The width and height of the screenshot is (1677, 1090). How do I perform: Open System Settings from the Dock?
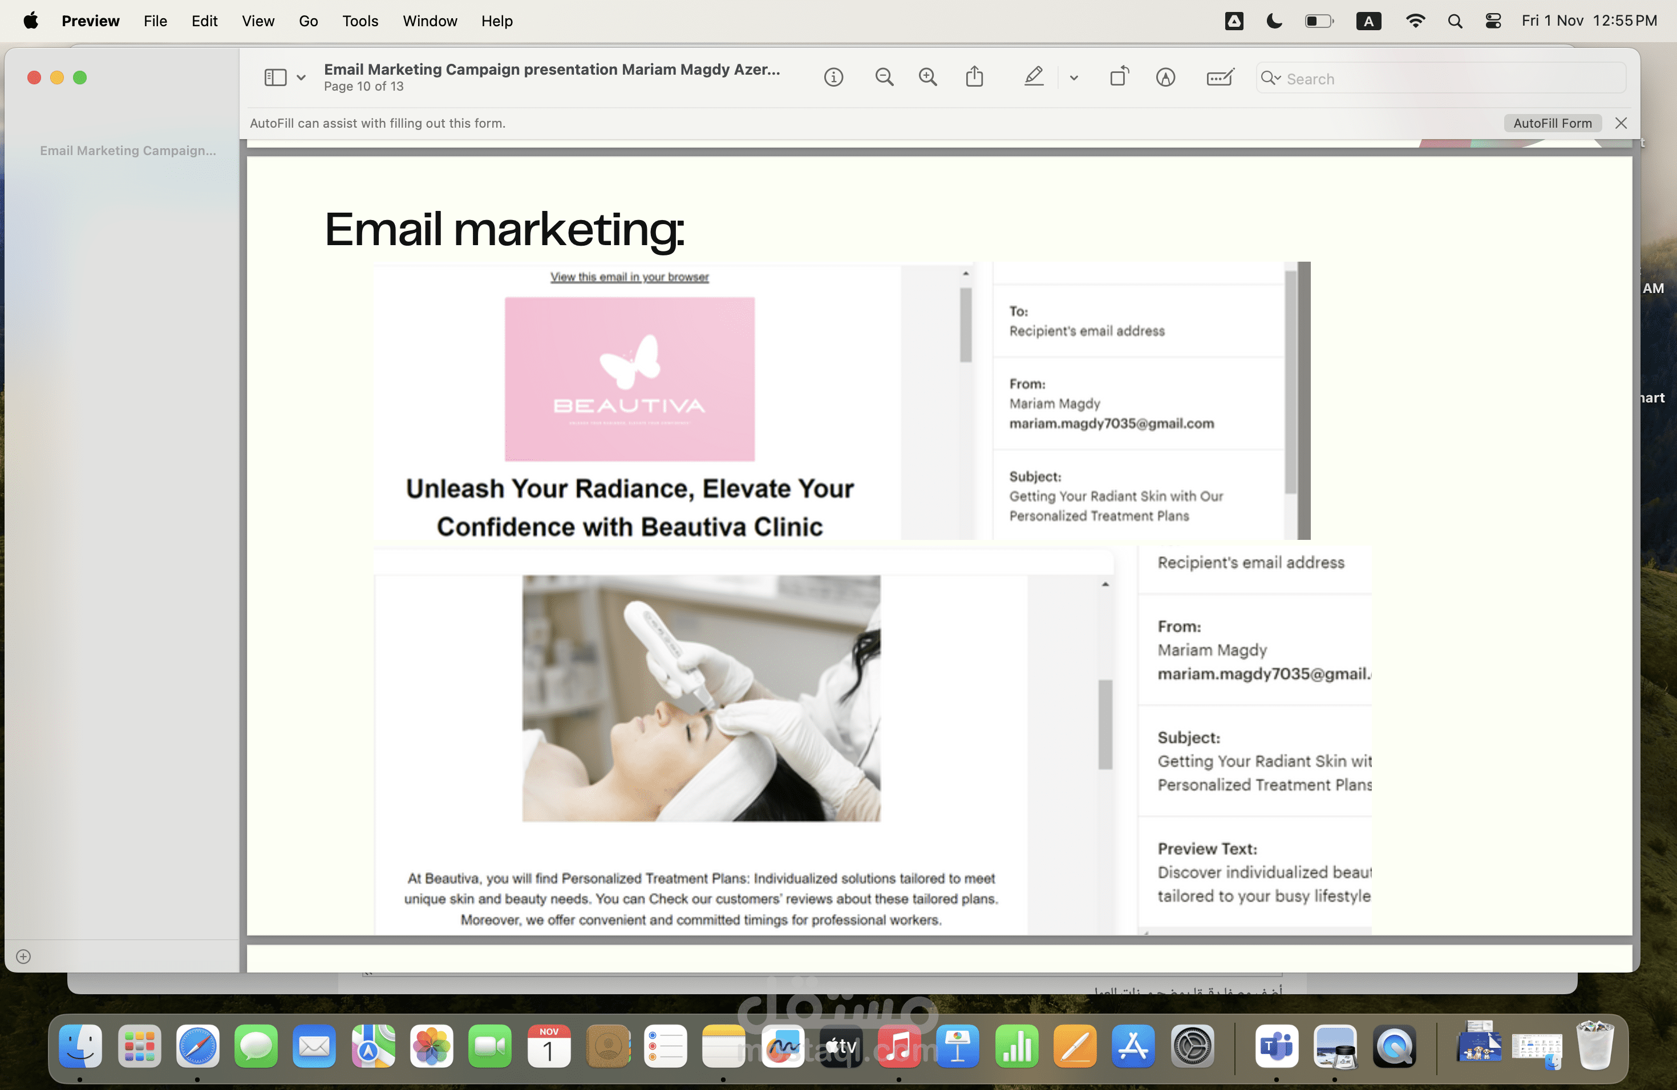[1192, 1046]
